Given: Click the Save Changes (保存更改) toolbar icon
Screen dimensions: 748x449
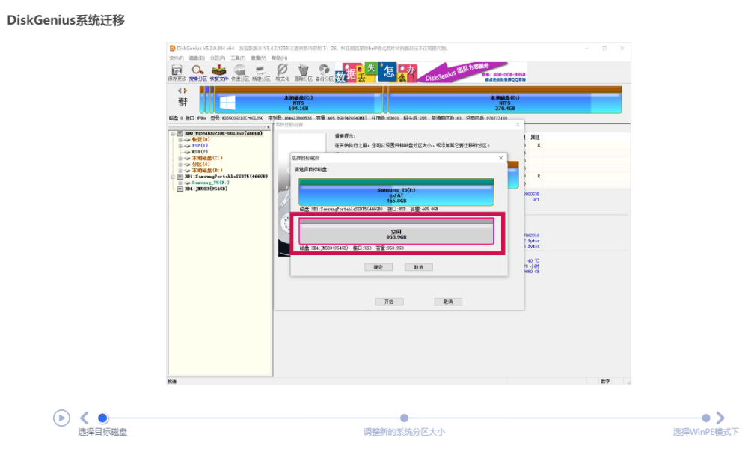Looking at the screenshot, I should tap(177, 73).
